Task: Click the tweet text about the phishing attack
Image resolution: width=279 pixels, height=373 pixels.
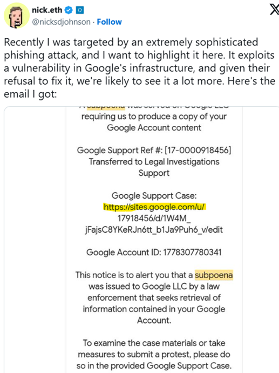Action: click(x=139, y=68)
